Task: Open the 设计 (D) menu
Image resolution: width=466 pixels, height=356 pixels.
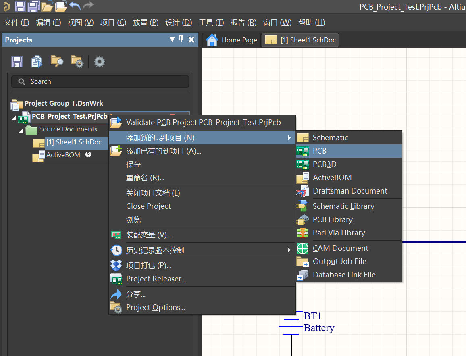Action: [179, 23]
